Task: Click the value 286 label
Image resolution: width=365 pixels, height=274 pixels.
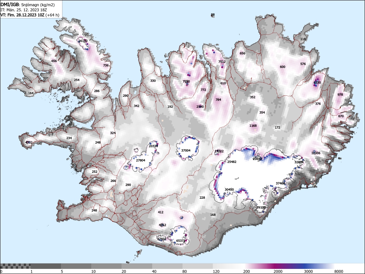Action: pyautogui.click(x=97, y=91)
